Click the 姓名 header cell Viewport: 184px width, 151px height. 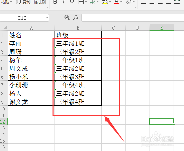point(31,35)
